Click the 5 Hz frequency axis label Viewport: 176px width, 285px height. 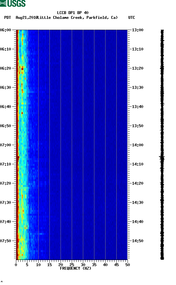[27, 265]
